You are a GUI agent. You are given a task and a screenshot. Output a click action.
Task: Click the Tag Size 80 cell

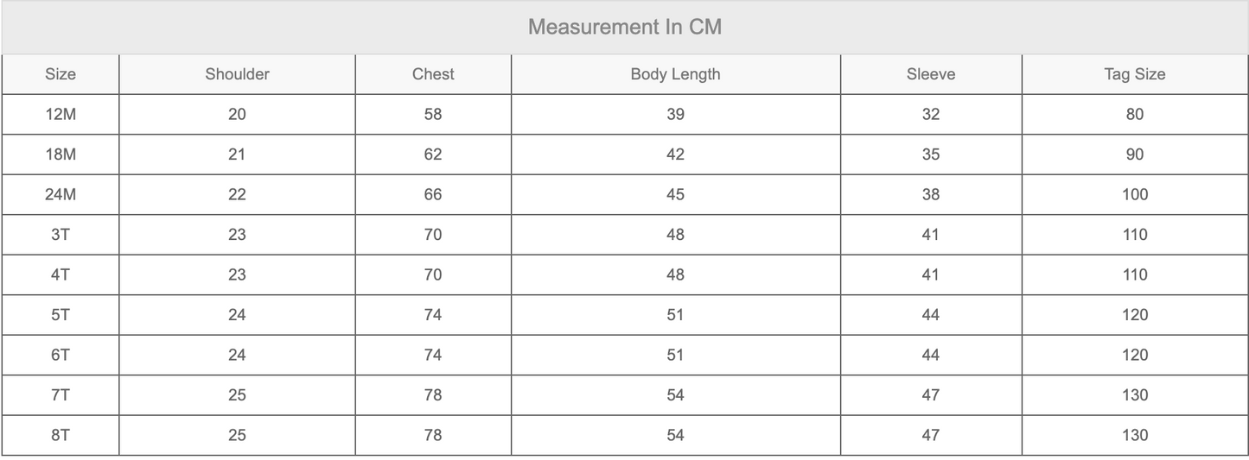tap(1135, 114)
